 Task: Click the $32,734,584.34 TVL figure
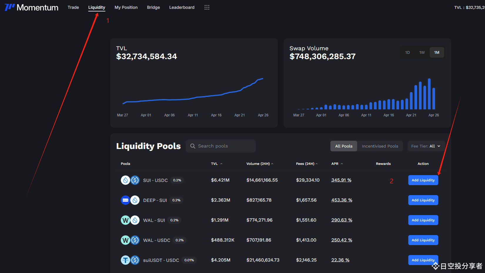click(x=146, y=56)
